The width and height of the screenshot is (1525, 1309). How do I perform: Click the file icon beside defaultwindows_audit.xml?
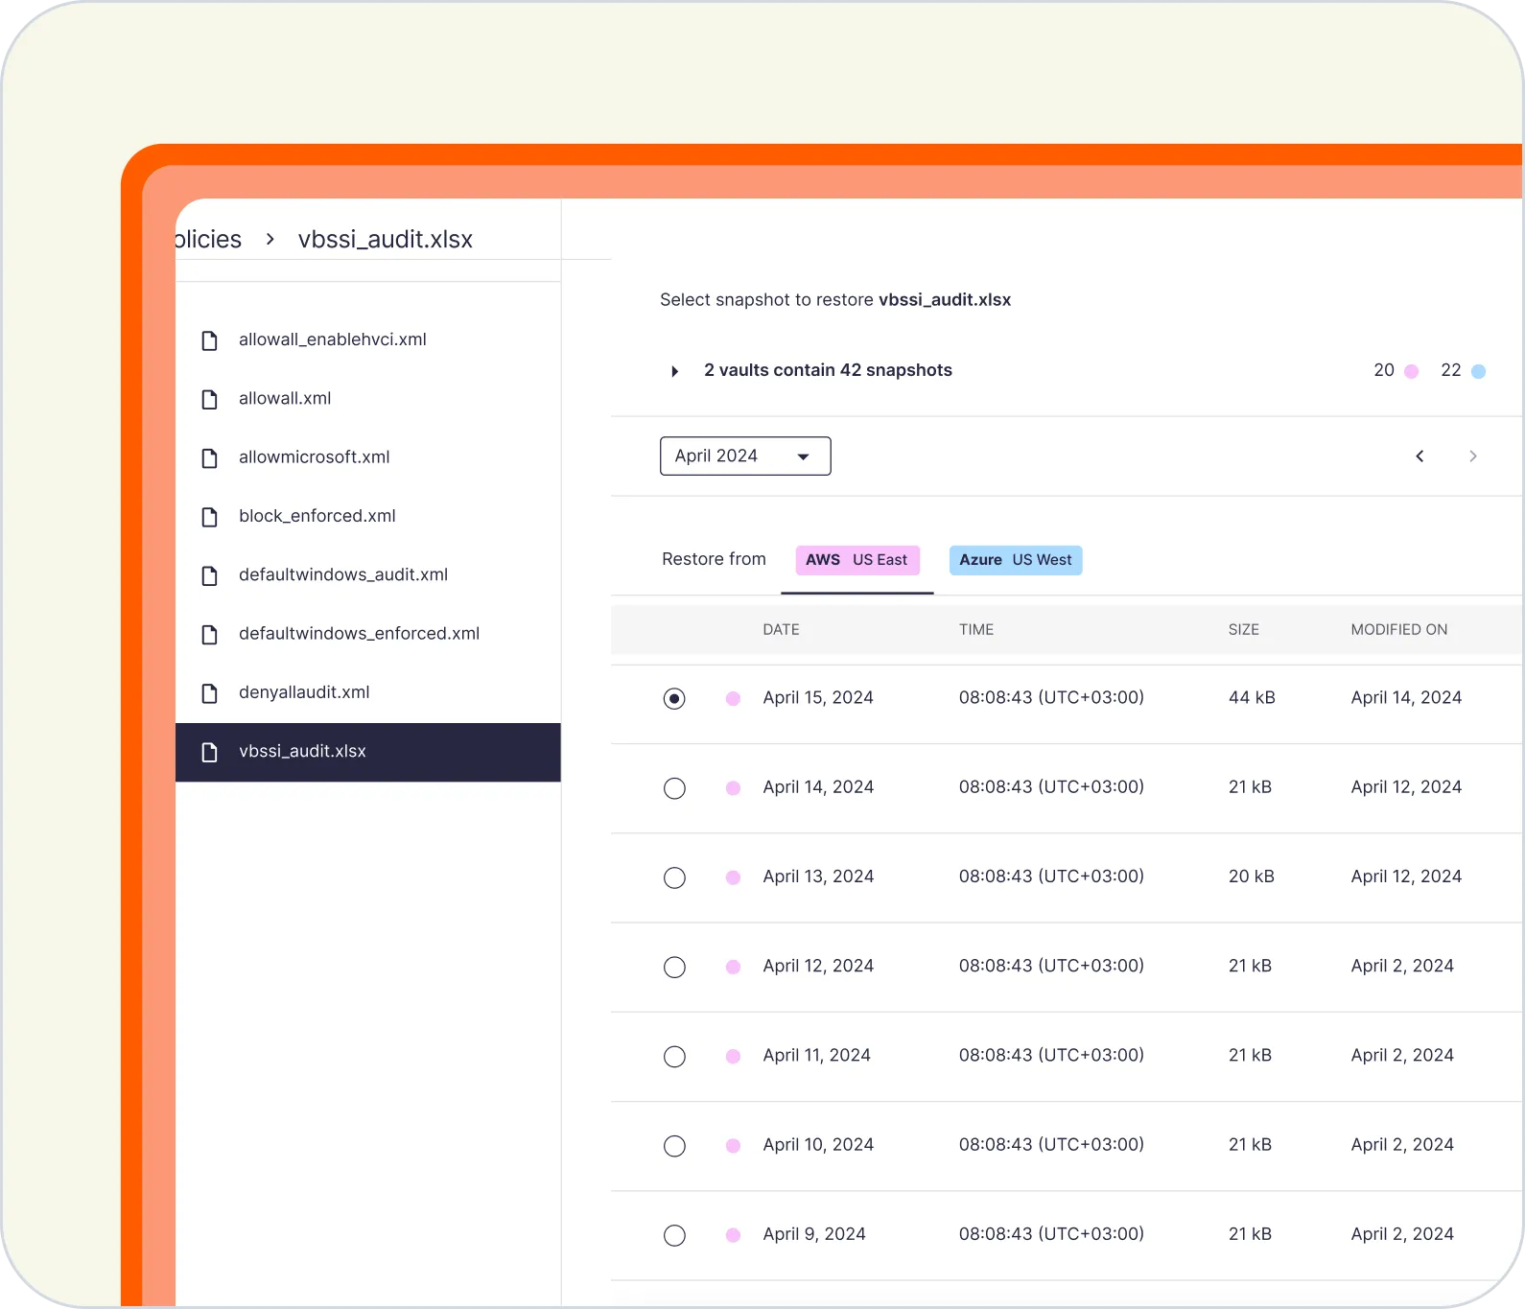point(209,575)
